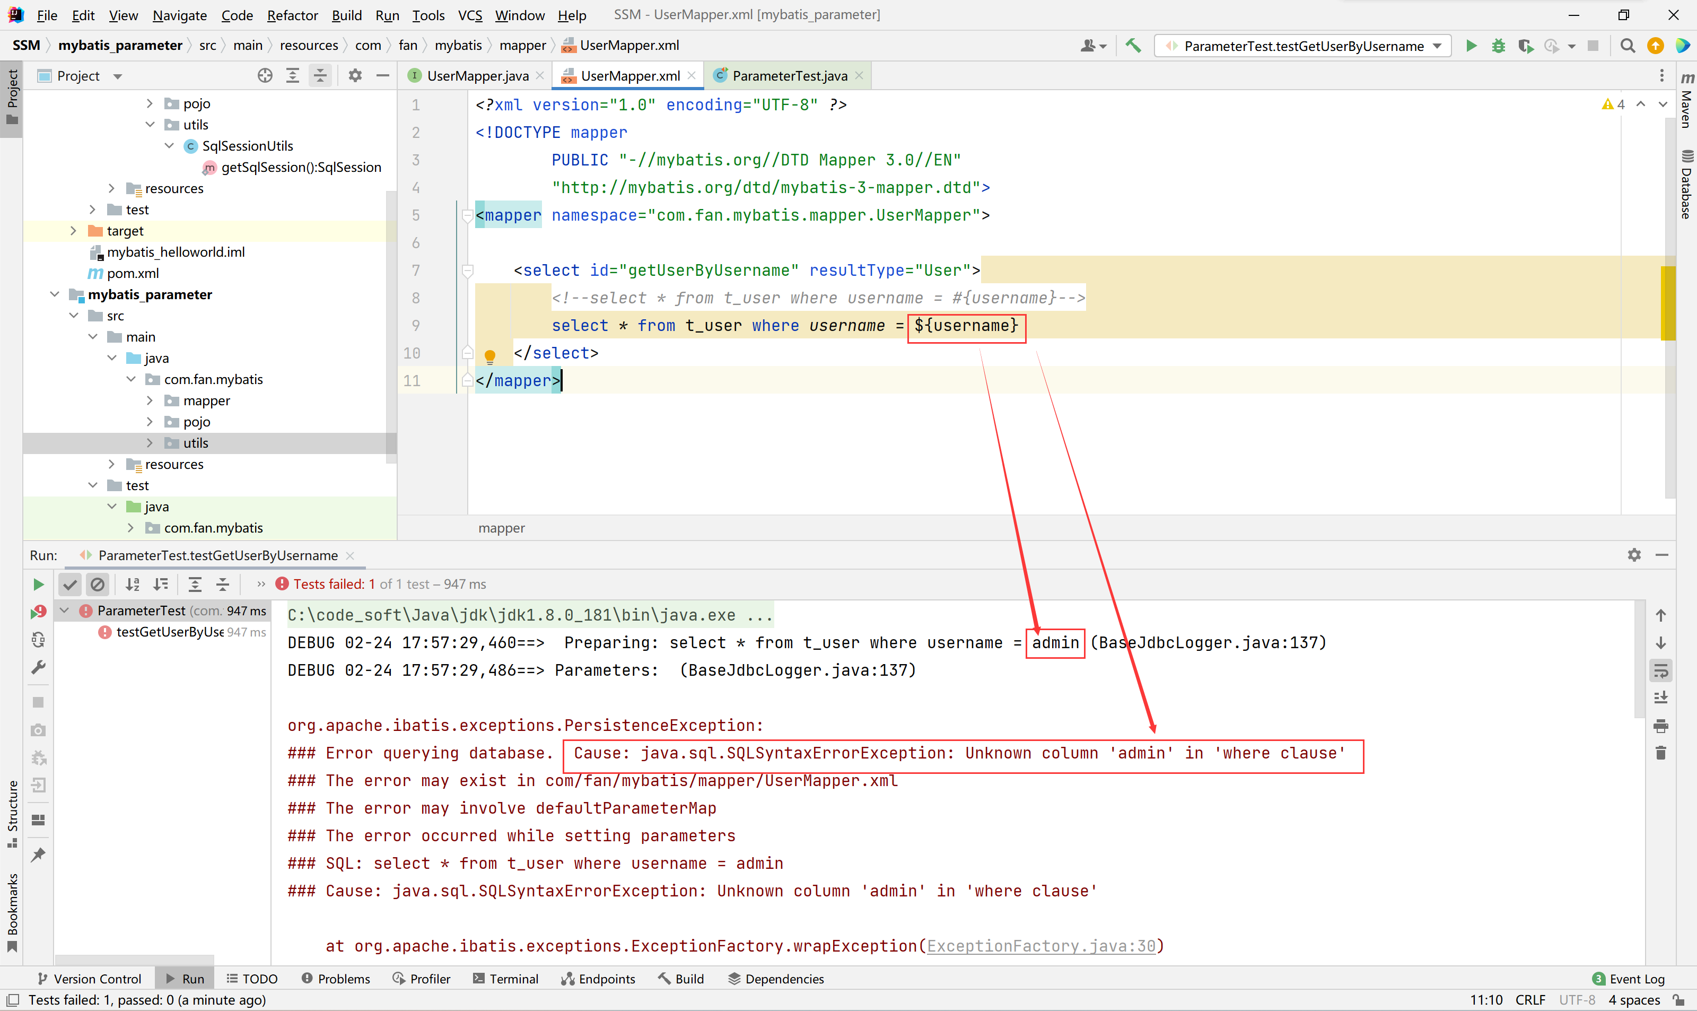This screenshot has height=1011, width=1697.
Task: Click the Project tree vertical scrollbar
Action: [x=391, y=326]
